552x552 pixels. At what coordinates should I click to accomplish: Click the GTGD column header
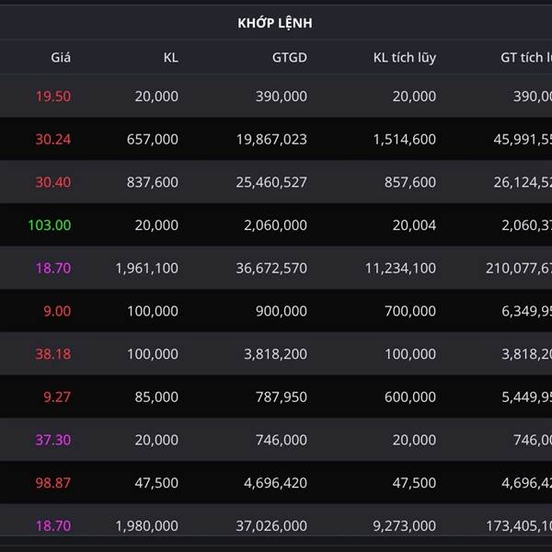click(289, 57)
